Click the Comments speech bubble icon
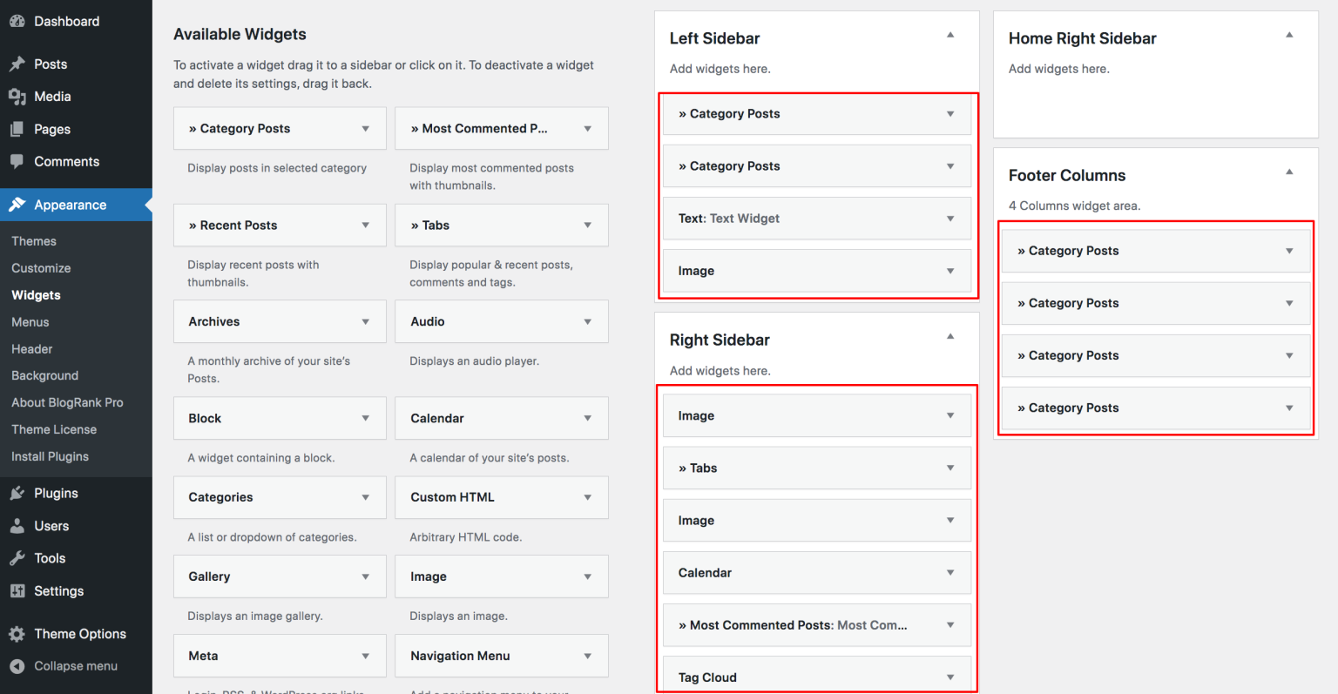 pyautogui.click(x=17, y=162)
